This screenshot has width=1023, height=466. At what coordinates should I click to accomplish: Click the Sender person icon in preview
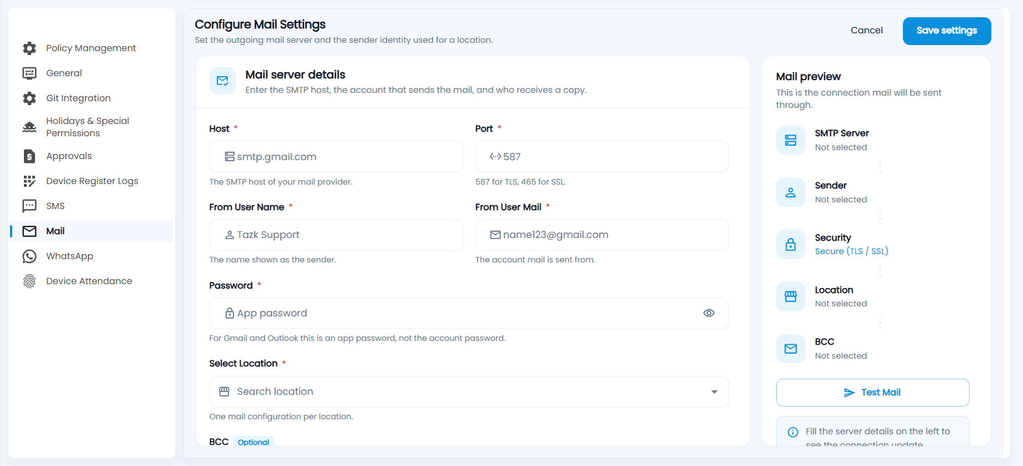791,192
